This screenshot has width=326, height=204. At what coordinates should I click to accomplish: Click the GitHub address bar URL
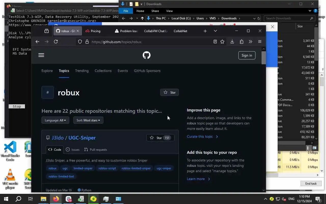(x=116, y=42)
